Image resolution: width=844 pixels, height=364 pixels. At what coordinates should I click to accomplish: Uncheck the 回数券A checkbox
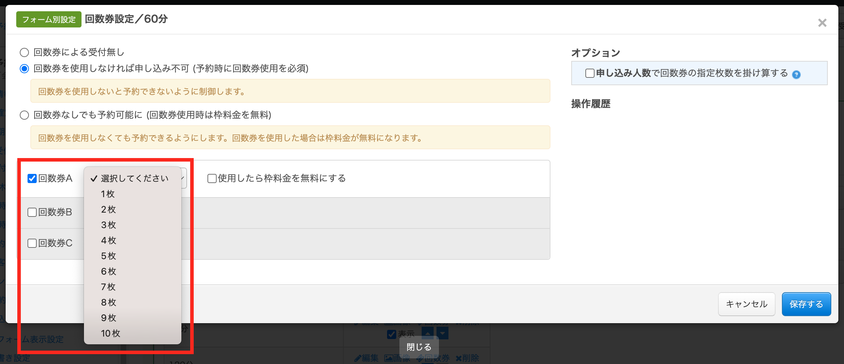pos(32,178)
